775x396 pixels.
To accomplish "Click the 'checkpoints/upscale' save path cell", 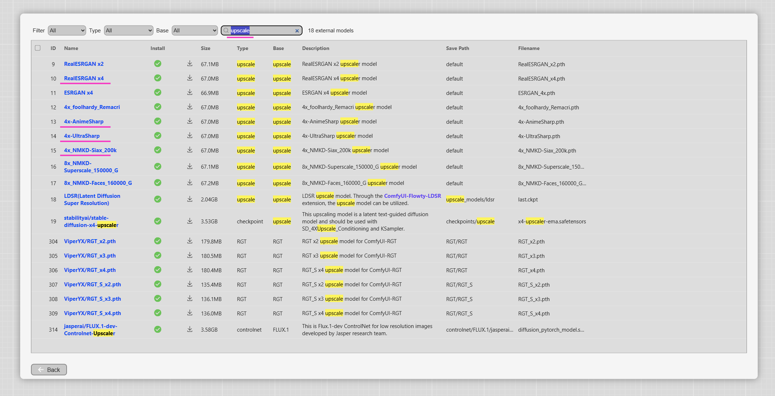I will pos(470,221).
